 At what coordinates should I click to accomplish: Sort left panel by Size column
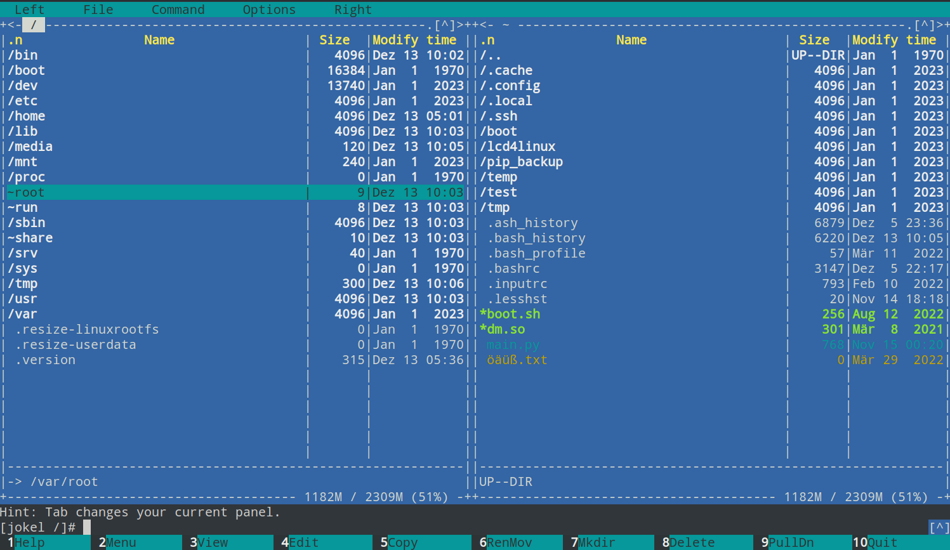point(334,40)
